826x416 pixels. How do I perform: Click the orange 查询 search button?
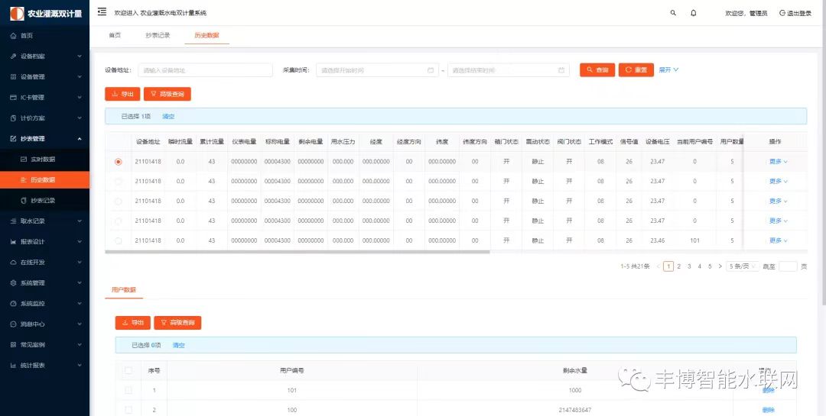point(597,70)
